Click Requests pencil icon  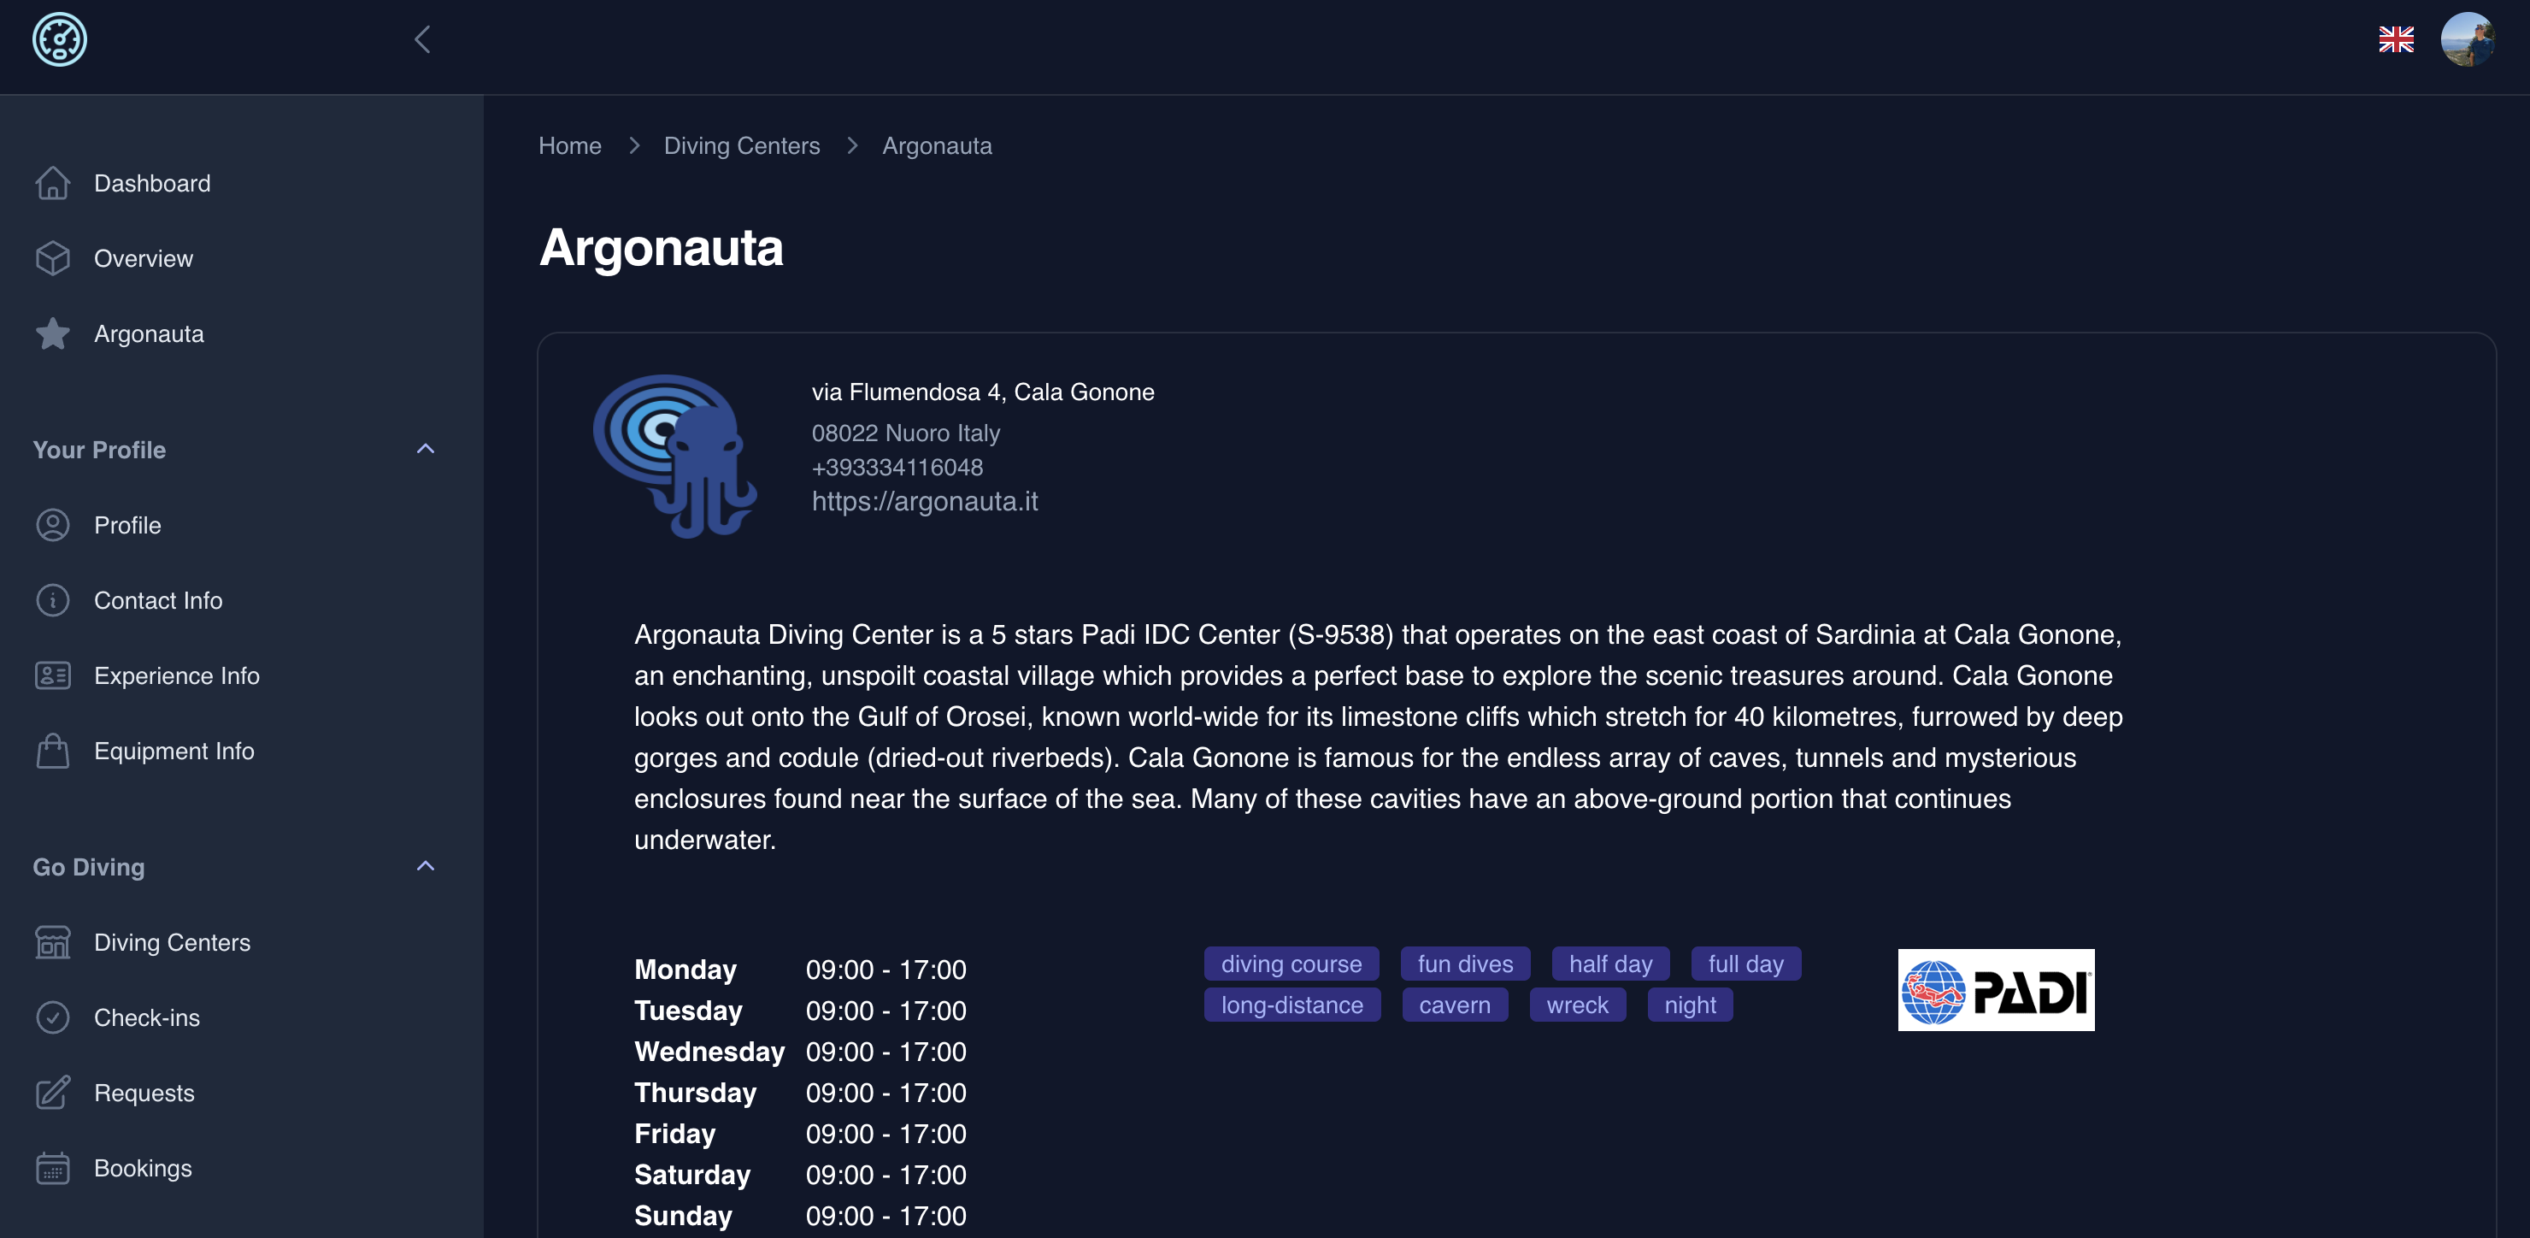[x=52, y=1093]
